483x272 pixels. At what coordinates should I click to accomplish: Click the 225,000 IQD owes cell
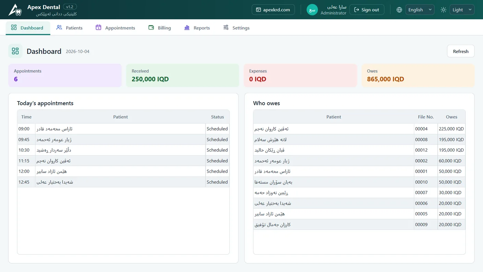(x=451, y=129)
